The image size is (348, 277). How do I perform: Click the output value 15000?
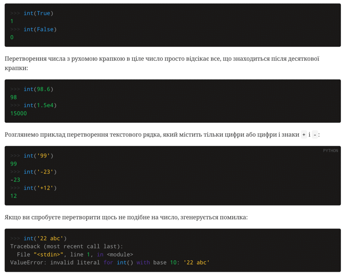click(x=19, y=113)
